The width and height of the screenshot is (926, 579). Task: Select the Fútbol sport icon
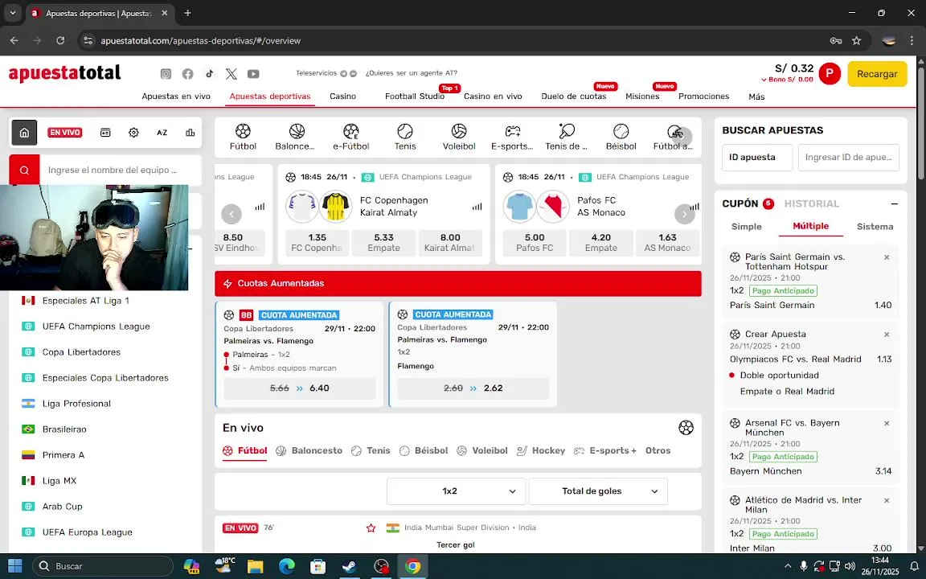(x=243, y=137)
